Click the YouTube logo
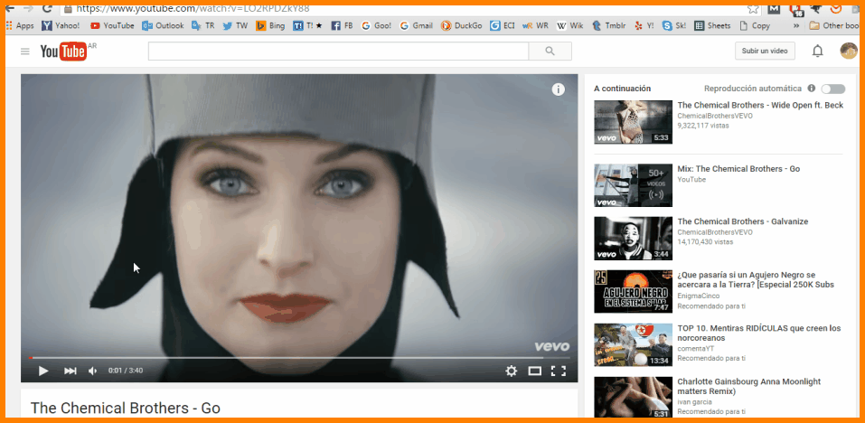 (64, 52)
